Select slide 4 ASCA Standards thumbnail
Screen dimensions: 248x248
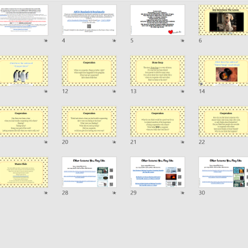(x=89, y=20)
